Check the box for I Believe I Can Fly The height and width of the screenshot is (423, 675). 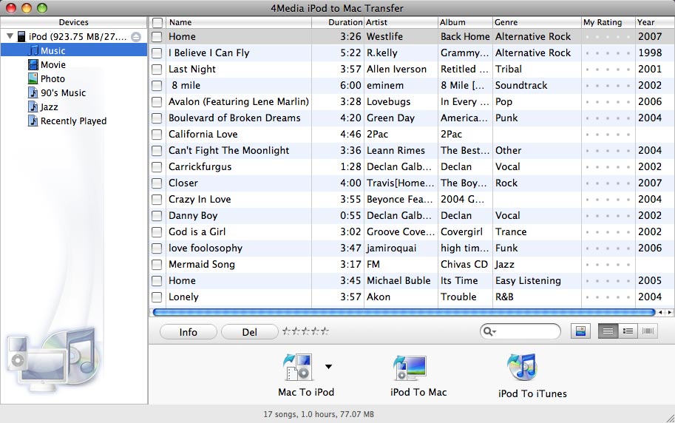click(x=157, y=53)
